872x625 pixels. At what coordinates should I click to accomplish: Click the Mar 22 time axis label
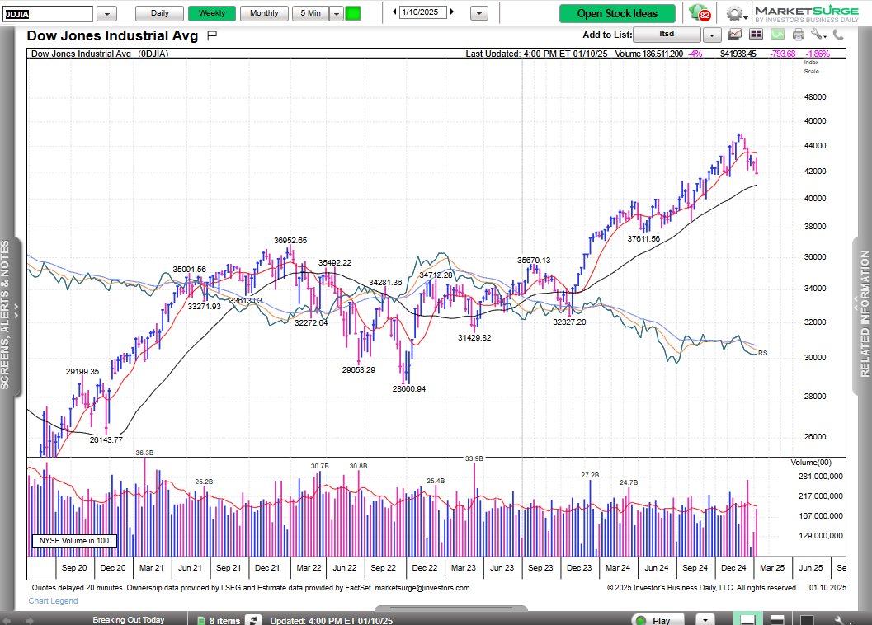[x=309, y=568]
